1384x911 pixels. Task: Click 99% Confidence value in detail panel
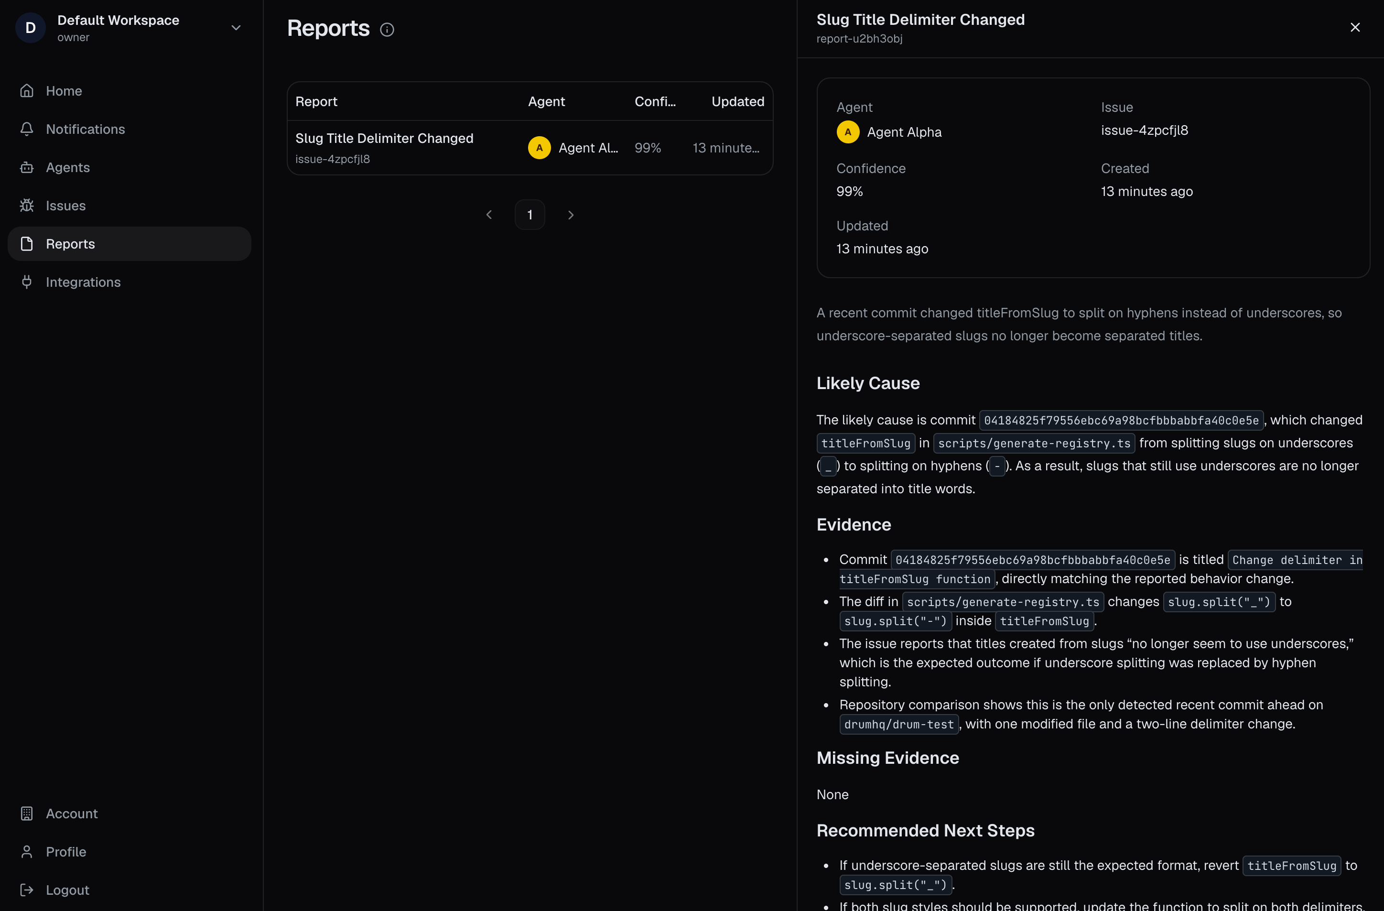pyautogui.click(x=850, y=191)
